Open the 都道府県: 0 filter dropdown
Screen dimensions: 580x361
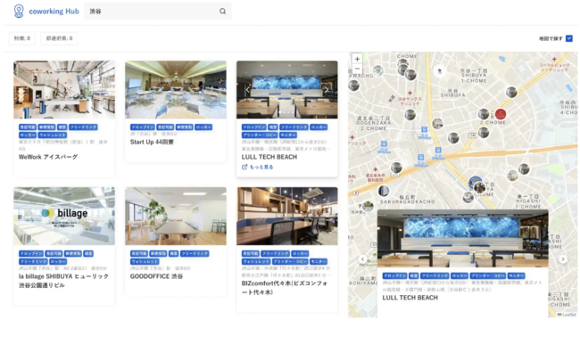[x=59, y=38]
